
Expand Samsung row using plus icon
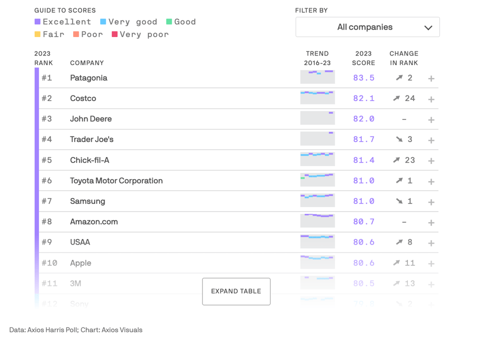[431, 202]
